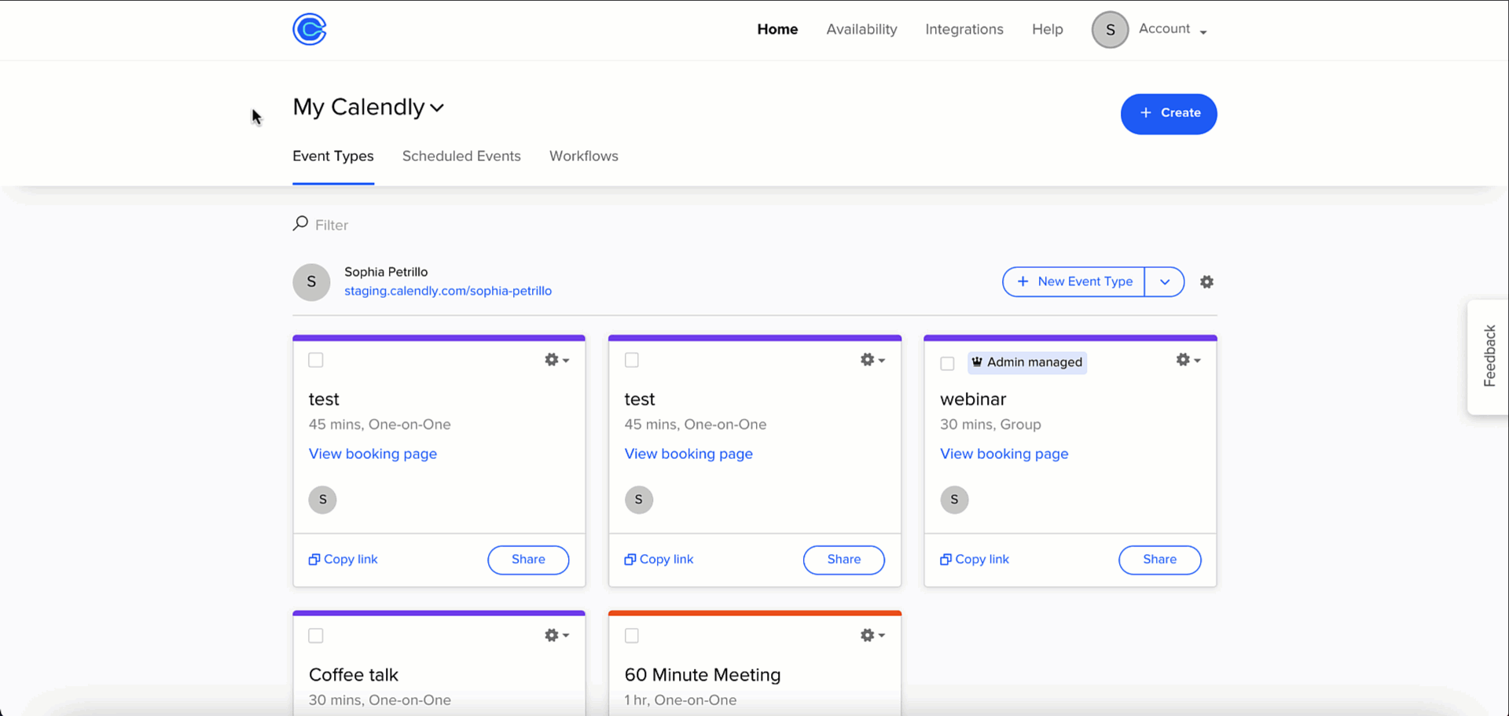Screen dimensions: 1509x716
Task: Click the account avatar S in header
Action: pyautogui.click(x=1110, y=30)
